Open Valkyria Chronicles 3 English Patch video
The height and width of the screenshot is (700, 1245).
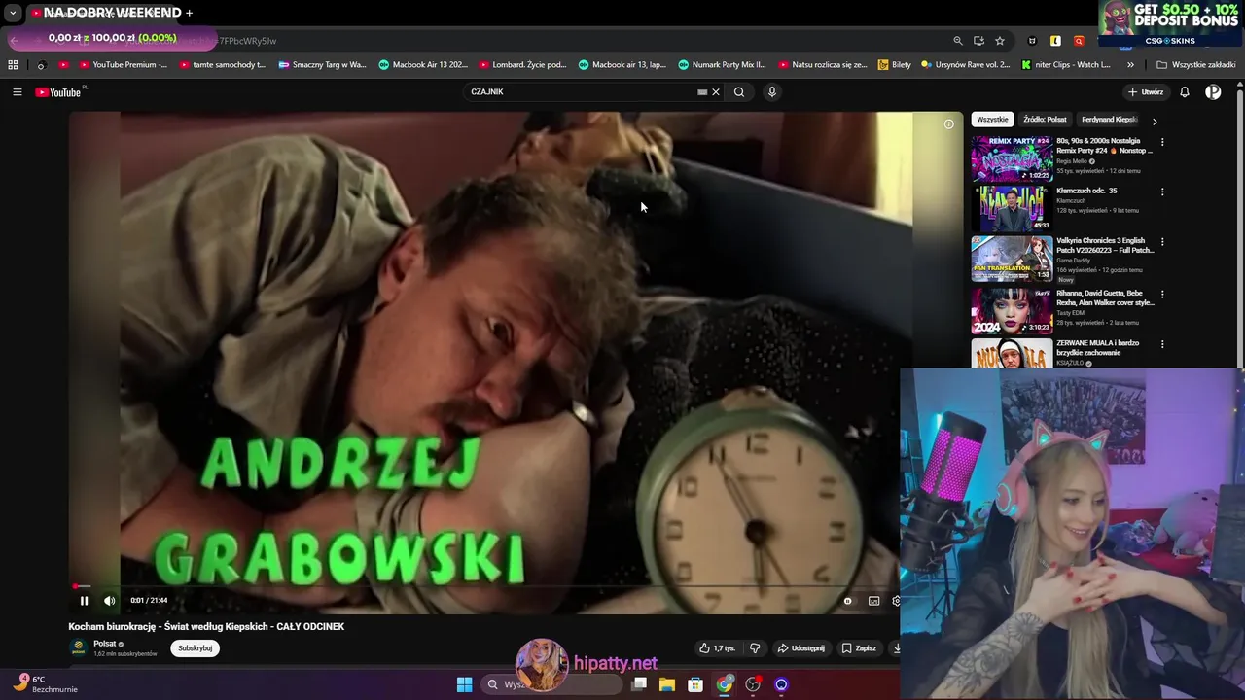coord(1012,259)
